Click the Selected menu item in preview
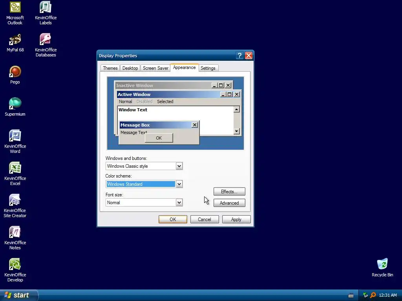This screenshot has height=301, width=402. tap(165, 102)
